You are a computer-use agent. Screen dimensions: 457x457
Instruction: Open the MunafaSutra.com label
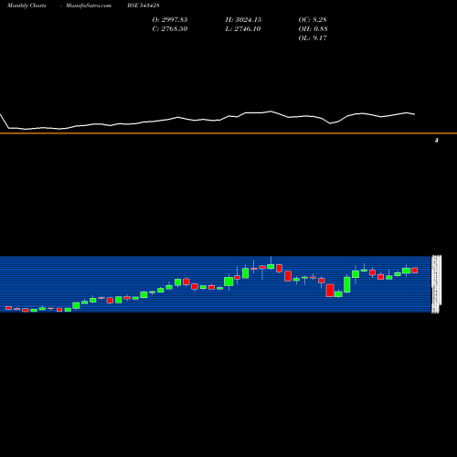point(89,5)
